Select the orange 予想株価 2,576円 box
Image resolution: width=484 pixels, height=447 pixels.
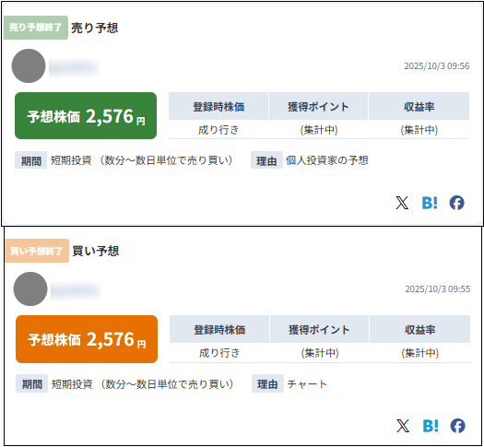point(87,339)
